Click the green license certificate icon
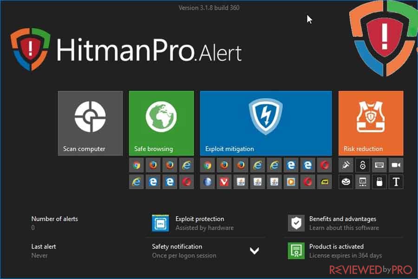The width and height of the screenshot is (418, 279). [296, 251]
